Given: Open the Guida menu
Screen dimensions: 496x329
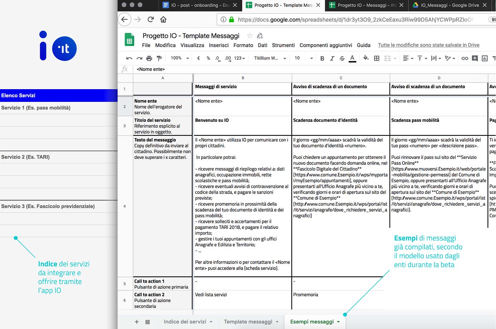Looking at the screenshot, I should pyautogui.click(x=364, y=45).
